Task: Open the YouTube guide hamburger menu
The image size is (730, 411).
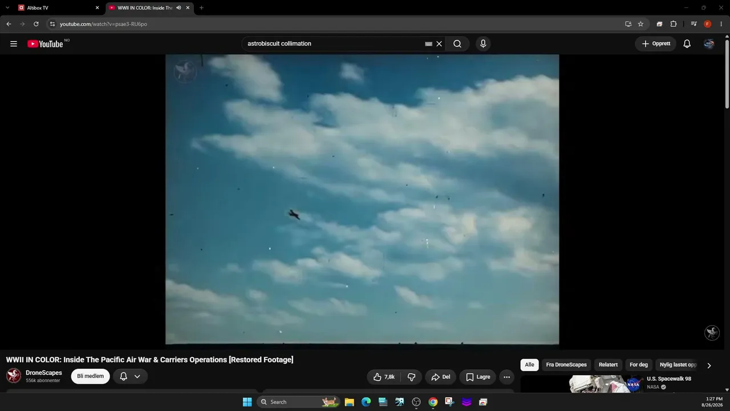Action: tap(14, 44)
